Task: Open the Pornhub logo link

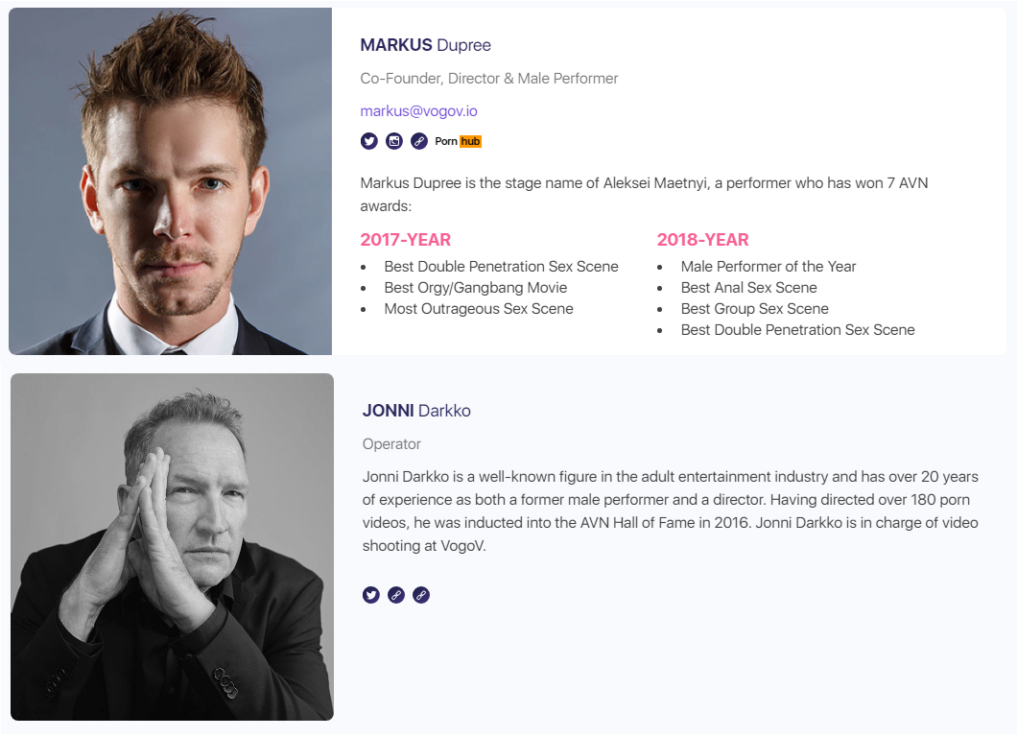Action: pos(458,141)
